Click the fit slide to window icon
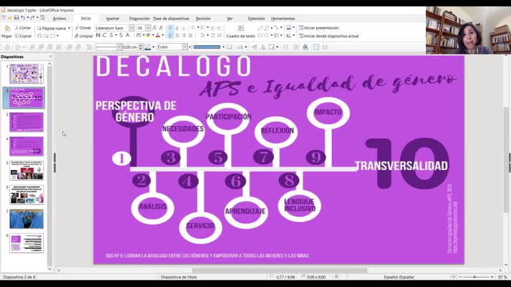511x287 pixels. [454, 277]
